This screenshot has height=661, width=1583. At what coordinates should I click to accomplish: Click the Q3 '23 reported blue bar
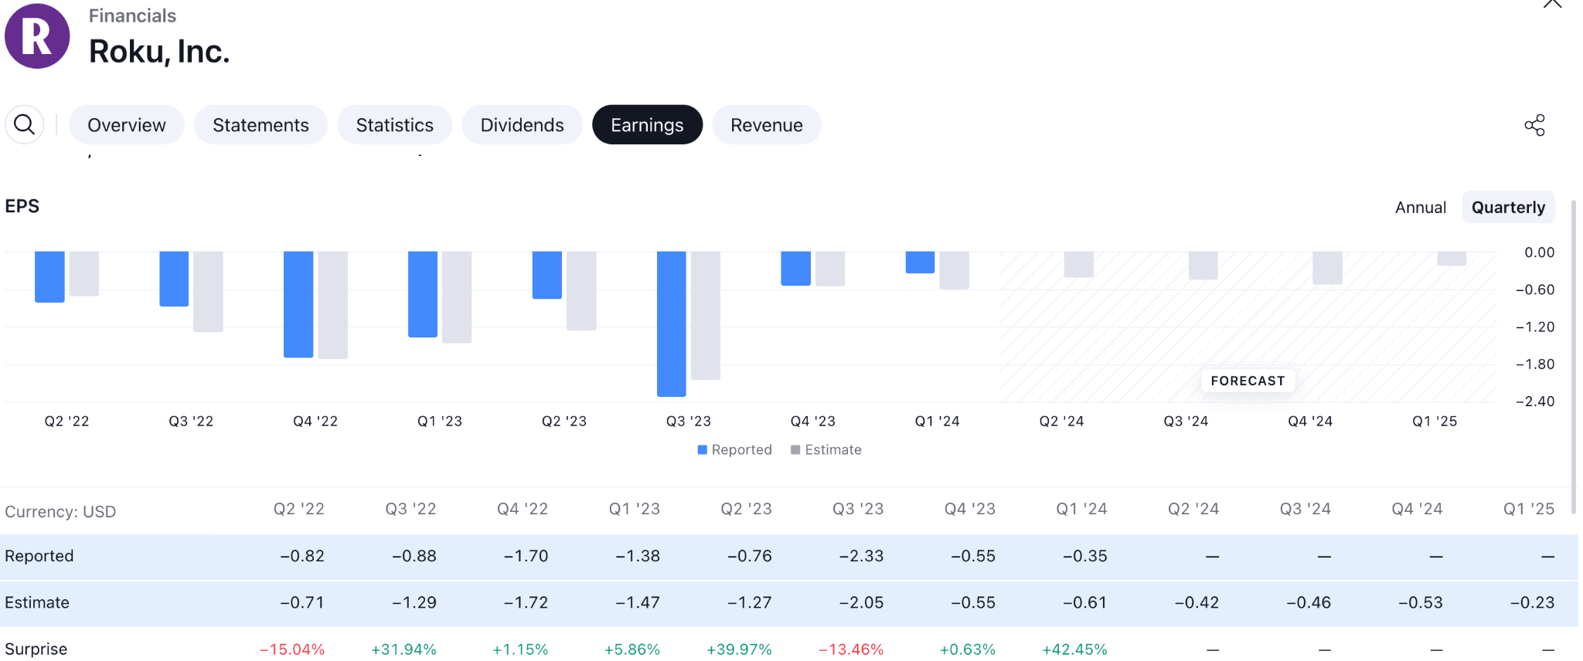point(672,324)
